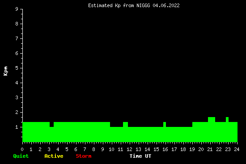Click the Kpm vertical axis label

pos(5,71)
